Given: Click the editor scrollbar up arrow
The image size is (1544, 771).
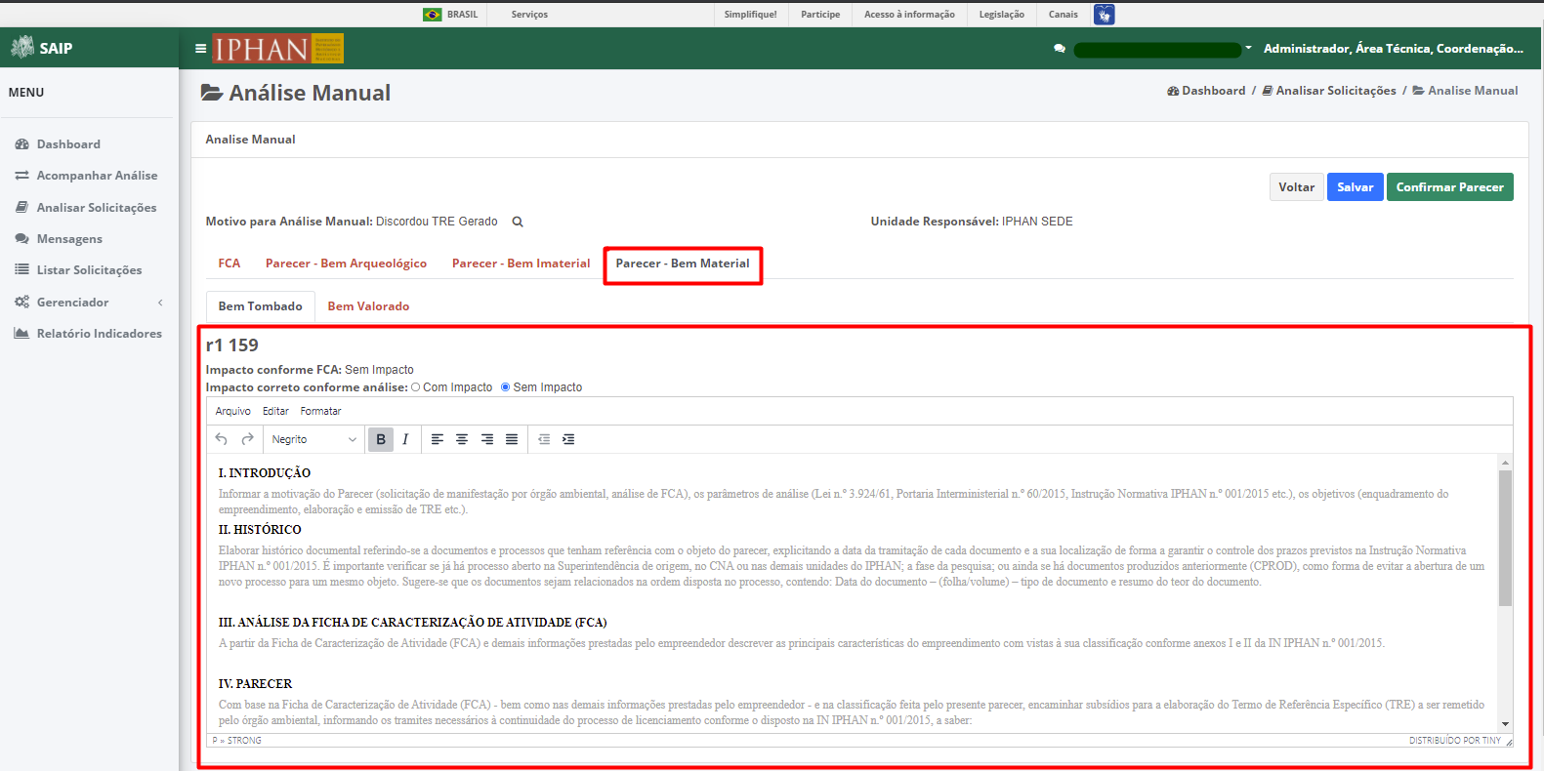Looking at the screenshot, I should [x=1505, y=463].
